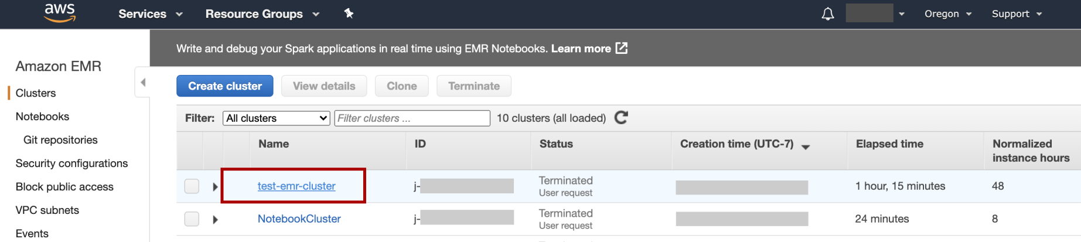Go to Notebooks in the sidebar

pyautogui.click(x=42, y=117)
